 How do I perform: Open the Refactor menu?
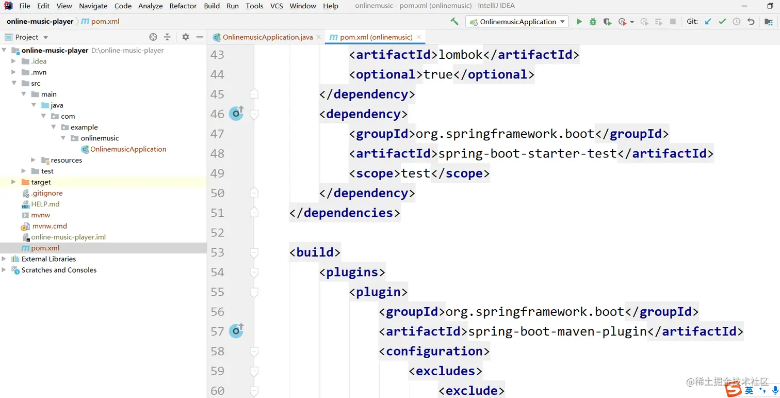pyautogui.click(x=183, y=6)
